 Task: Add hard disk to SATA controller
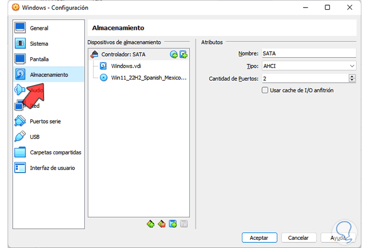(183, 55)
